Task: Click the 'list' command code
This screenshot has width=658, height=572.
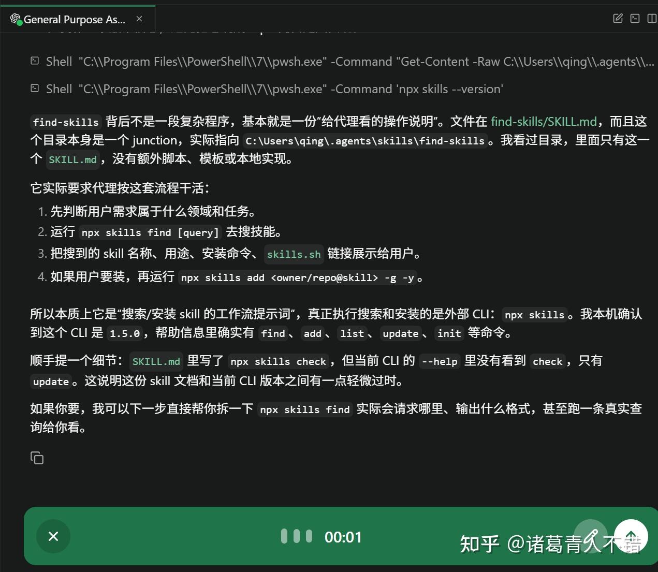Action: [x=352, y=333]
